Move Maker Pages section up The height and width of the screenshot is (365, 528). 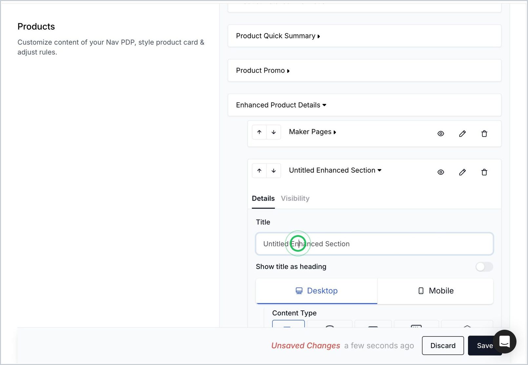259,132
